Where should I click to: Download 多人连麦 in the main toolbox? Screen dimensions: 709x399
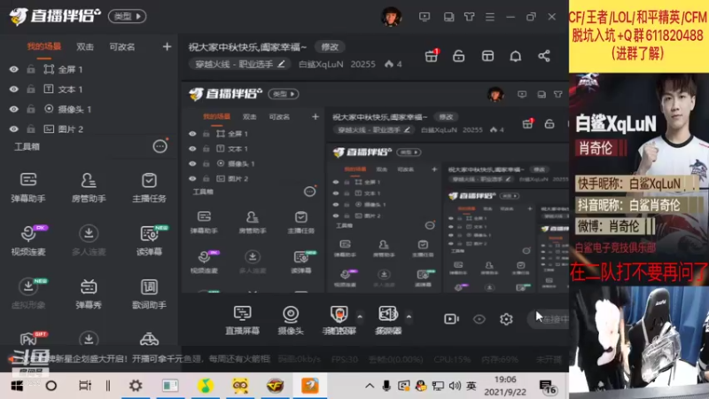click(x=89, y=240)
